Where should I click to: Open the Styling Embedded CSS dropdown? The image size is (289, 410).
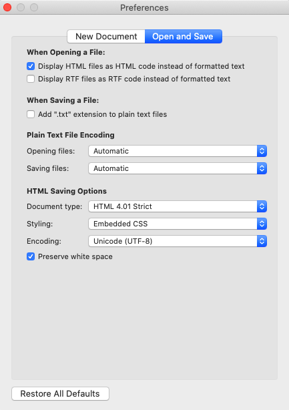pyautogui.click(x=178, y=224)
